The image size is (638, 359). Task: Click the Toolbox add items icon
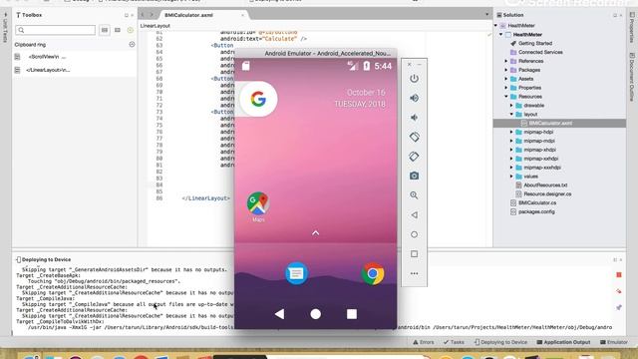pyautogui.click(x=131, y=30)
